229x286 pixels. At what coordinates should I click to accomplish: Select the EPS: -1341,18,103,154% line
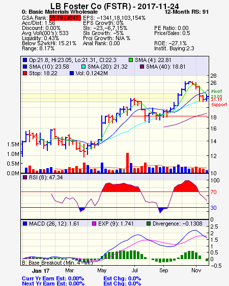pos(114,18)
